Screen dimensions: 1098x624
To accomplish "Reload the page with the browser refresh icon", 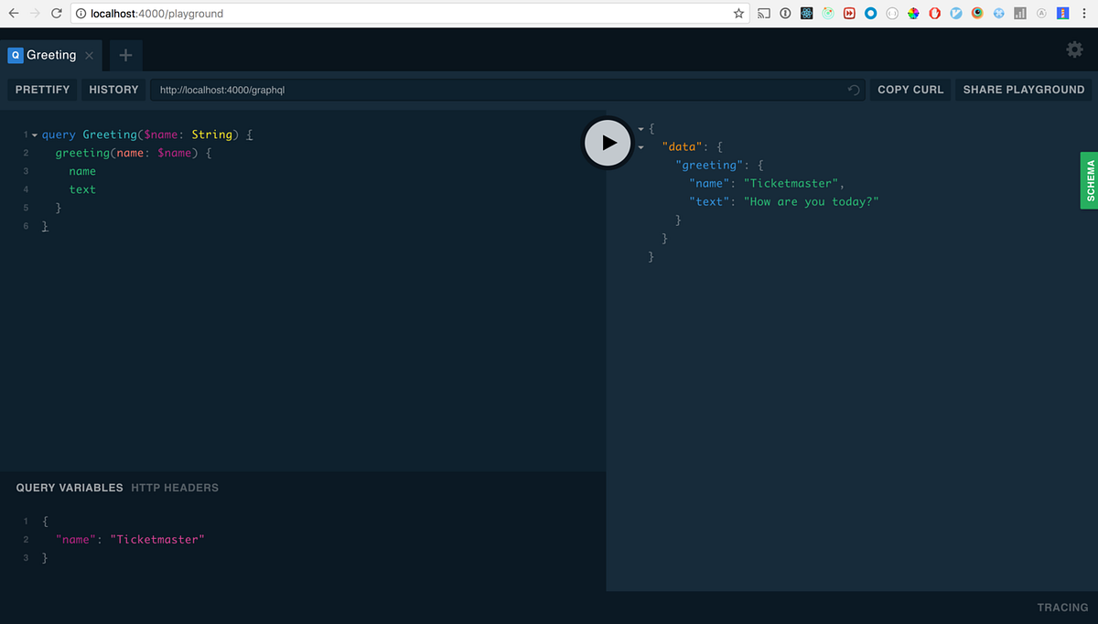I will pos(58,14).
